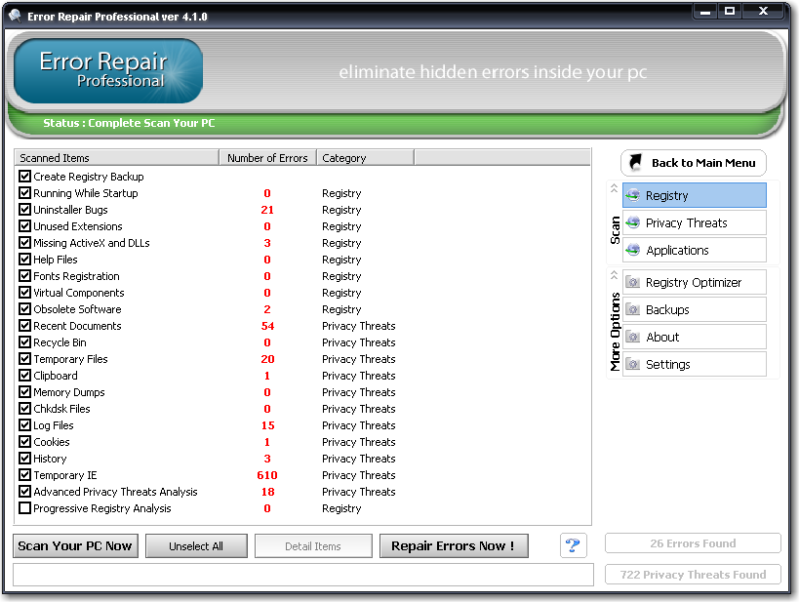Uncheck the Cookies scan item
799x602 pixels.
tap(23, 442)
